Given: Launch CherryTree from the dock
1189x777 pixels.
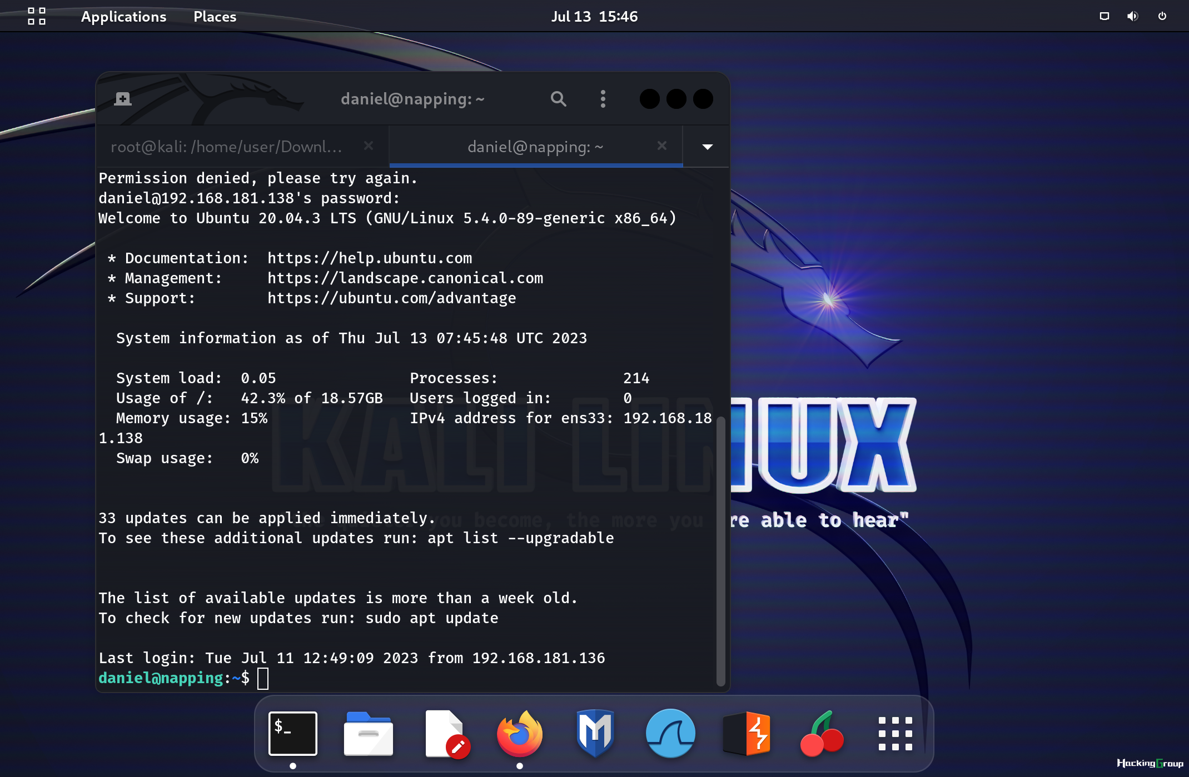Looking at the screenshot, I should click(822, 733).
